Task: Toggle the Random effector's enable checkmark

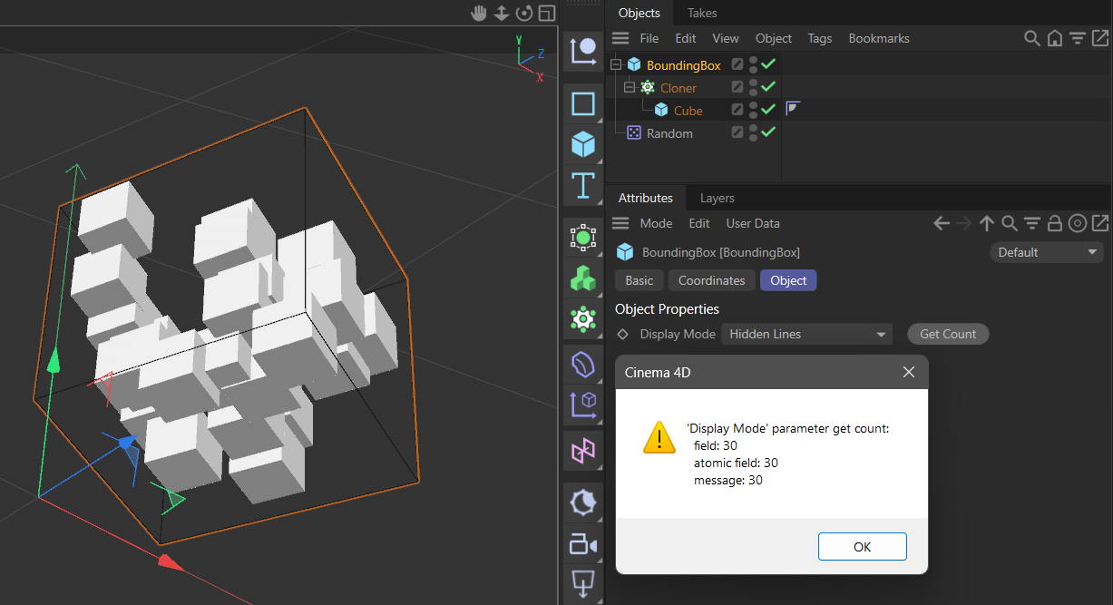Action: [x=768, y=132]
